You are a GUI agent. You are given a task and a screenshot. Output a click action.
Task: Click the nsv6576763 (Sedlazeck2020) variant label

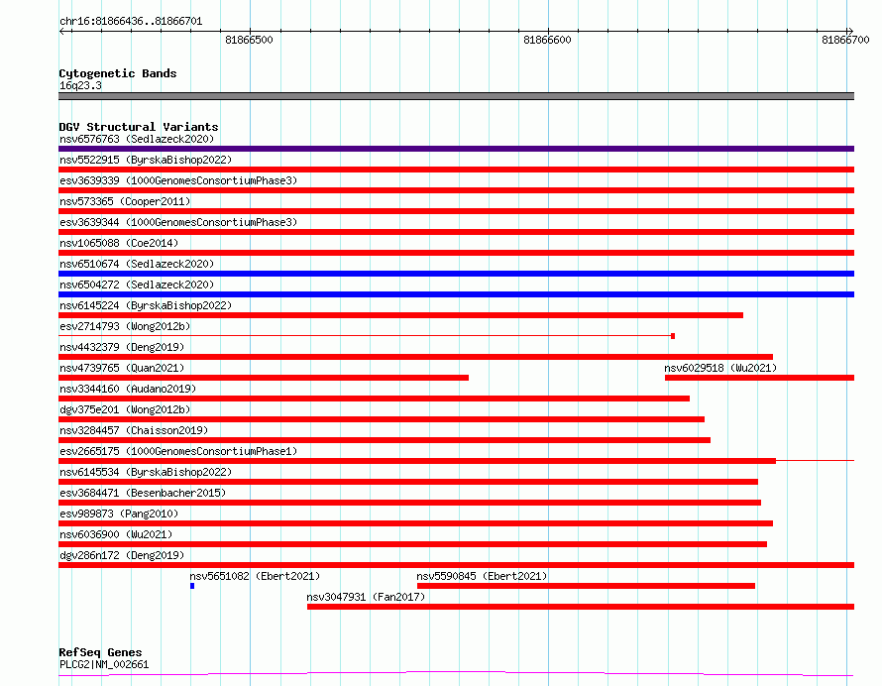[137, 139]
